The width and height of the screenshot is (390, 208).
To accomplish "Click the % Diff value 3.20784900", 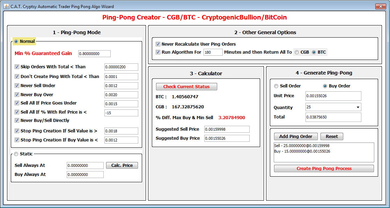I will click(232, 118).
